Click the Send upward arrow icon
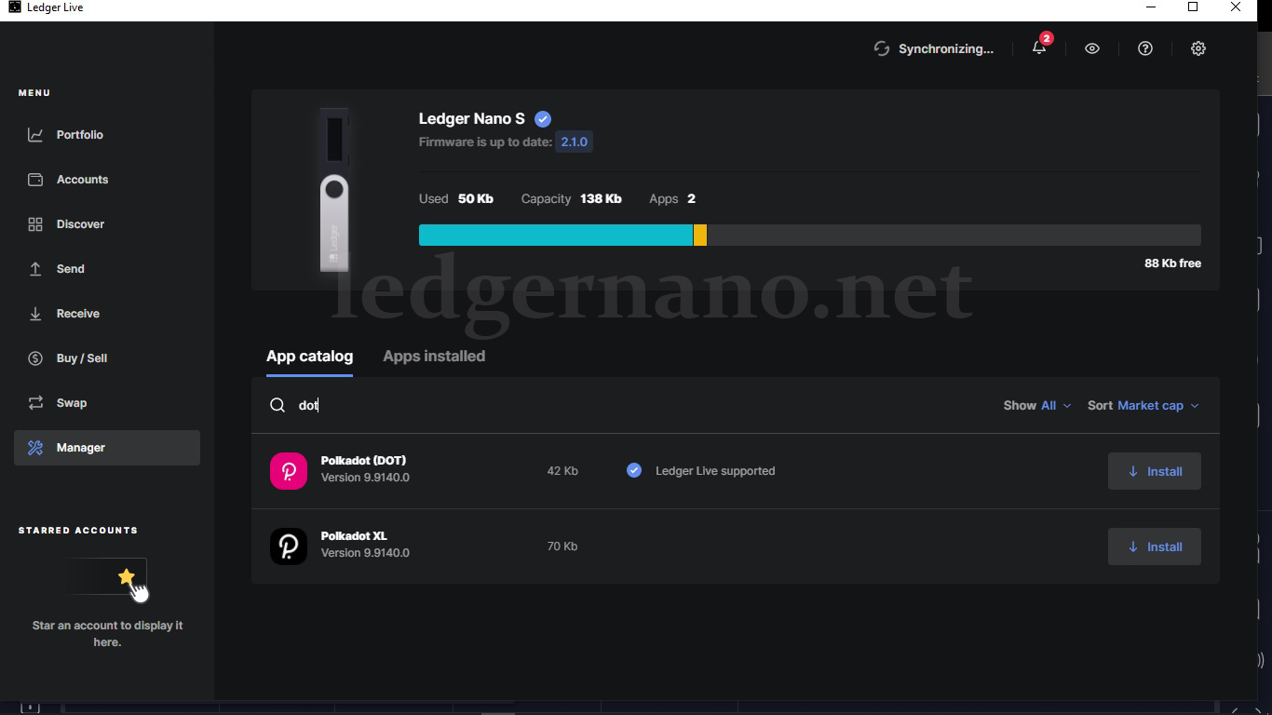The height and width of the screenshot is (715, 1272). pyautogui.click(x=35, y=269)
